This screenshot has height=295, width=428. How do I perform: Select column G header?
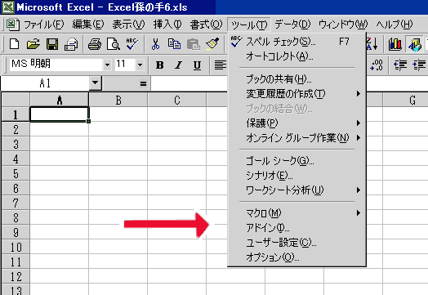[405, 100]
